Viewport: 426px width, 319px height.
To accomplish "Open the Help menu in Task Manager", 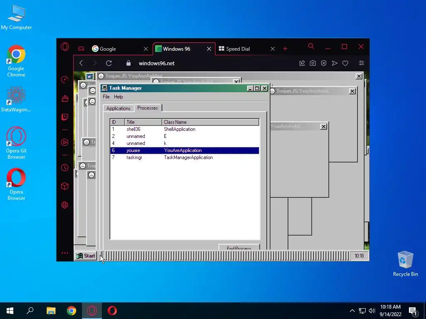I will pyautogui.click(x=118, y=97).
